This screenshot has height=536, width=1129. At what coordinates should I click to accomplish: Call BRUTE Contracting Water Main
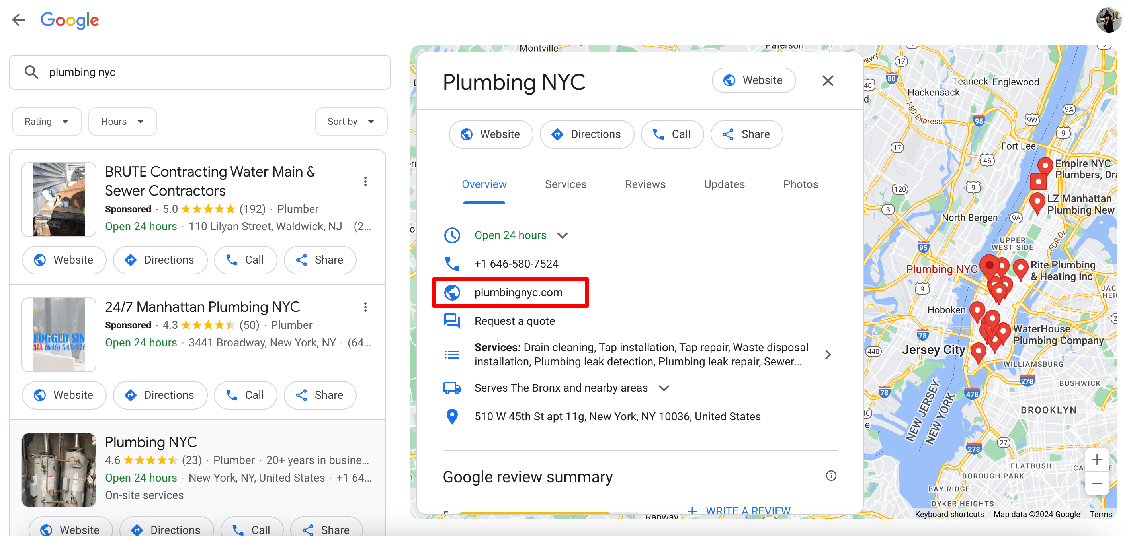[x=246, y=260]
